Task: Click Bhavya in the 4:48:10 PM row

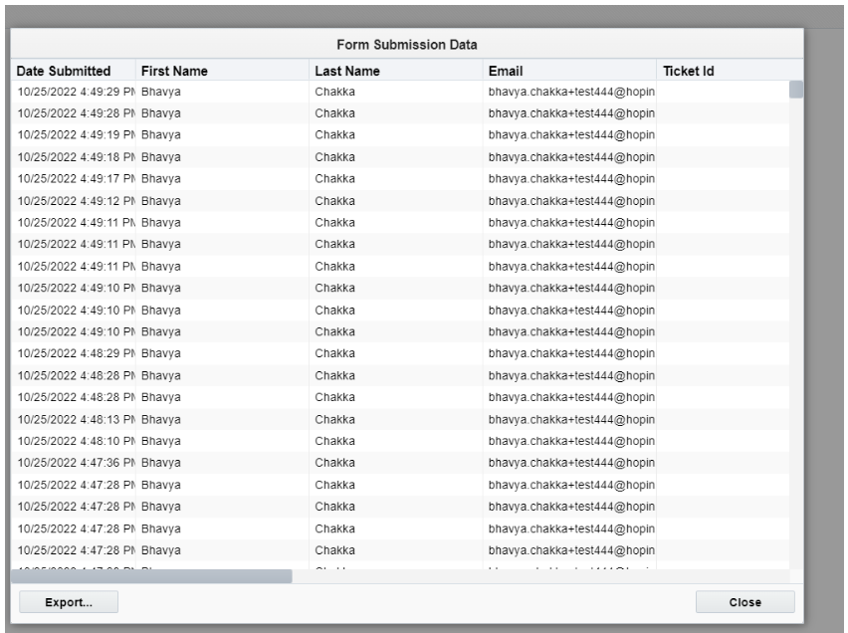Action: coord(160,441)
